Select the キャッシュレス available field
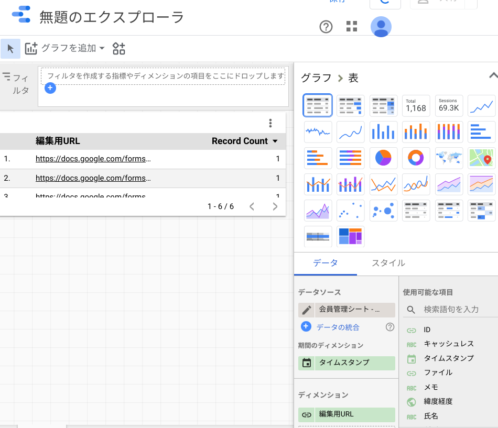The image size is (498, 428). (448, 344)
